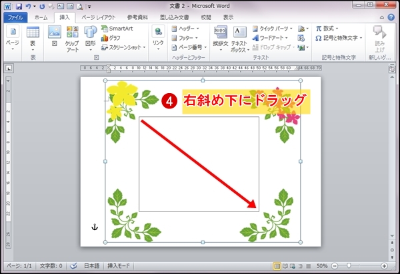The height and width of the screenshot is (274, 400).
Task: Open the customize quick access toolbar arrow
Action: (x=89, y=7)
